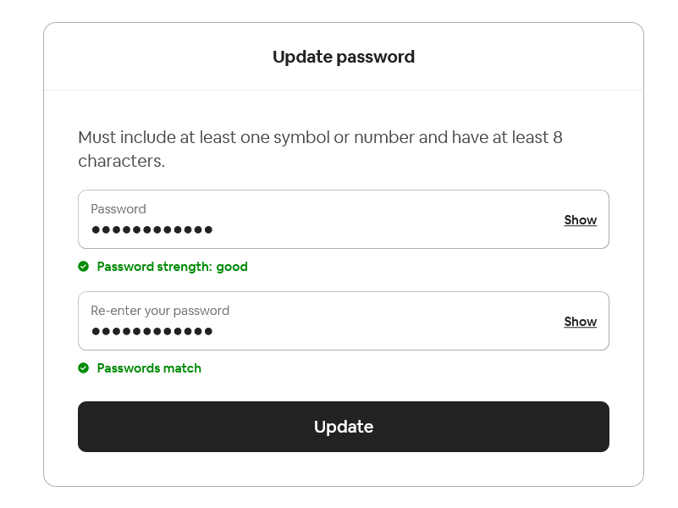678x508 pixels.
Task: Focus the Password input field
Action: coord(344,219)
